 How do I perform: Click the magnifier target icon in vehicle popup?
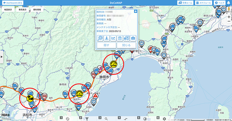100,38
